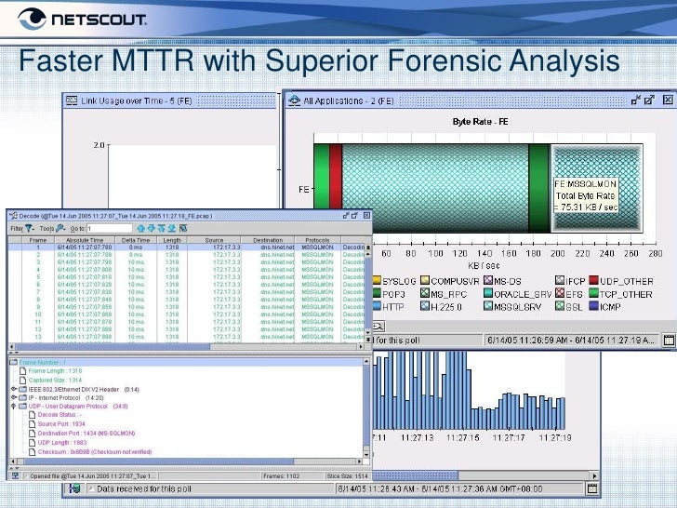Select frame 1 row at 11:27:07:780
The height and width of the screenshot is (508, 677).
point(187,247)
